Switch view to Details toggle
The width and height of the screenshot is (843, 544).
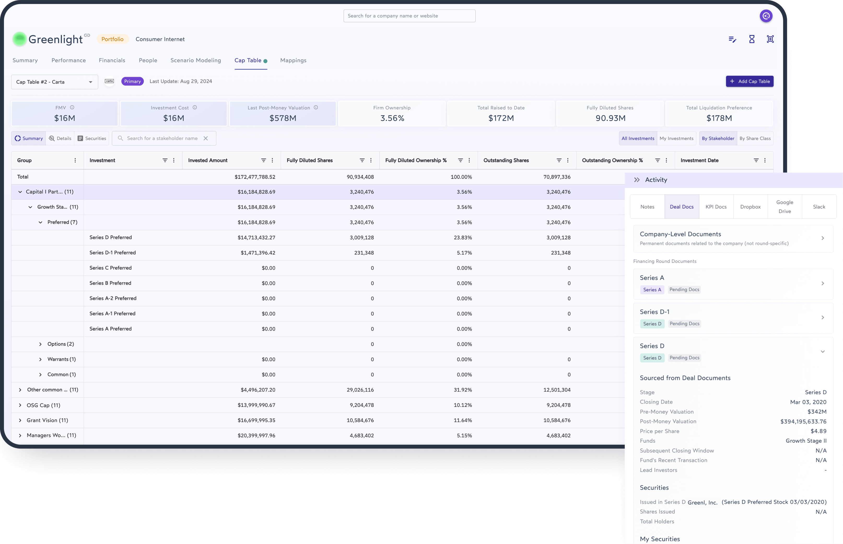point(60,138)
